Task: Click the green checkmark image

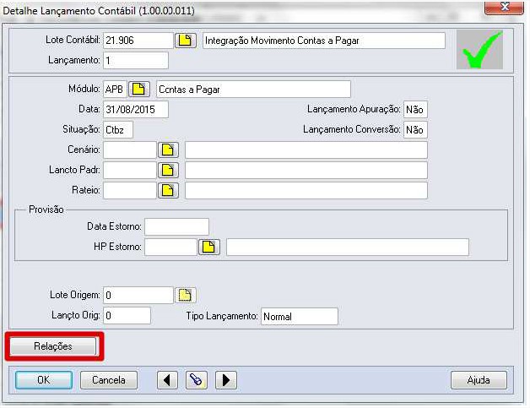Action: [x=479, y=49]
